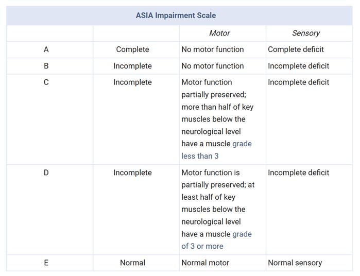The image size is (360, 276).
Task: Click the grade "C" row label
Action: coord(46,82)
